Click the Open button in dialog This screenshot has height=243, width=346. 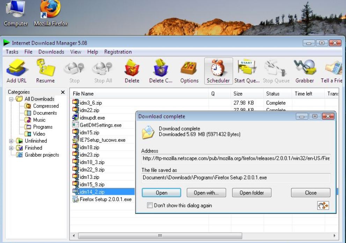pos(162,193)
